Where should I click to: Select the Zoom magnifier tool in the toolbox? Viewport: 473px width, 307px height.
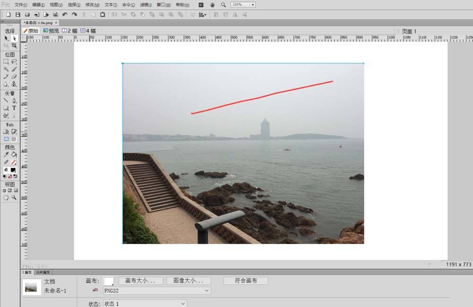[x=14, y=198]
